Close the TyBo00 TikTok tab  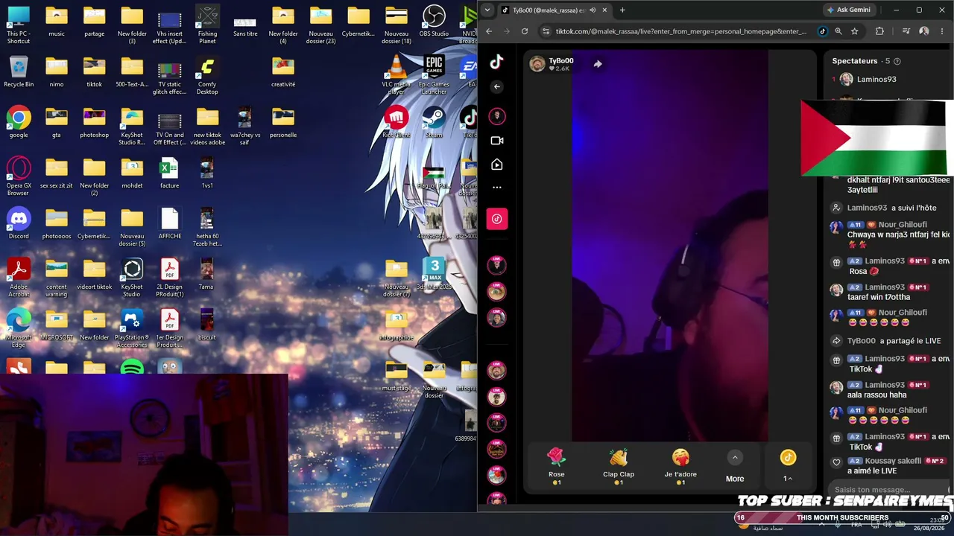604,10
